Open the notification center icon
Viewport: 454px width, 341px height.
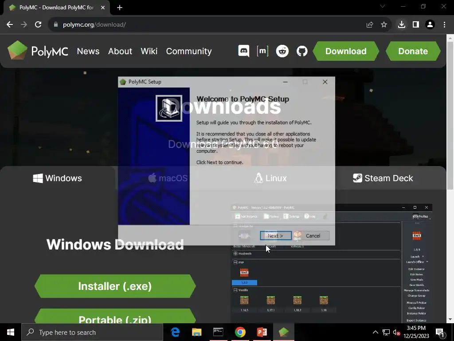(x=440, y=332)
